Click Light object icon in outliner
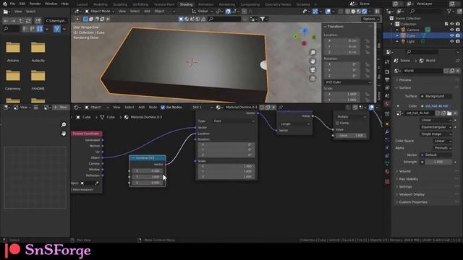 point(403,42)
